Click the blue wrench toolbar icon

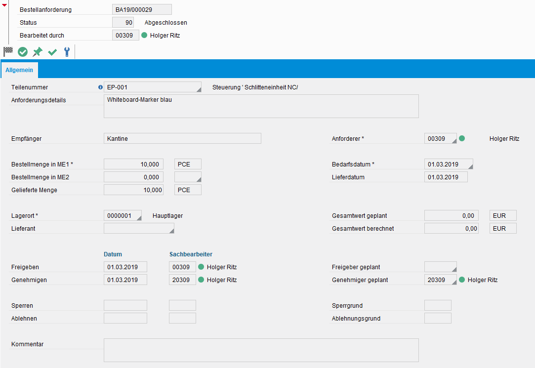point(67,52)
